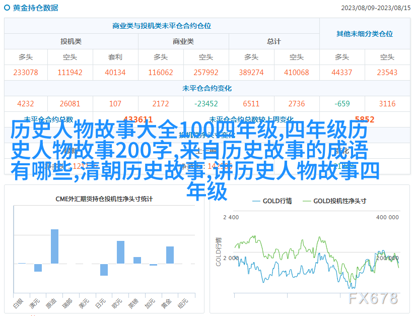Click the 欧元 bar in the chart
Screen dimensions: 413x316
[x=121, y=252]
